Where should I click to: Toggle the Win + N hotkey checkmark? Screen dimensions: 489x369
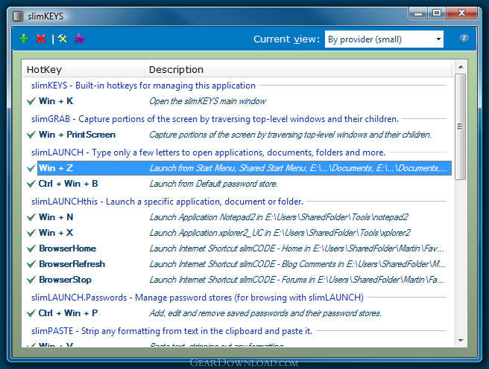coord(31,217)
